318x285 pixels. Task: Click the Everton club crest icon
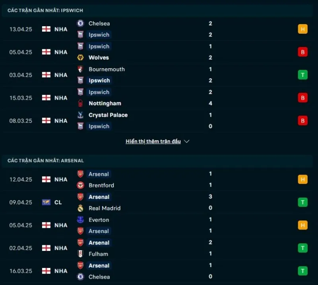pyautogui.click(x=80, y=220)
